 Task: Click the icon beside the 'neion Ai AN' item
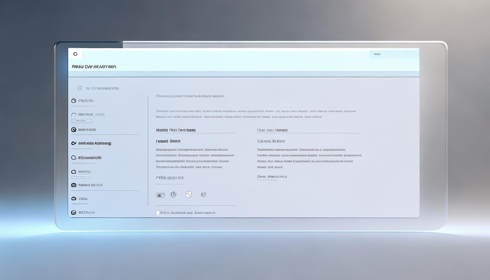pyautogui.click(x=74, y=185)
